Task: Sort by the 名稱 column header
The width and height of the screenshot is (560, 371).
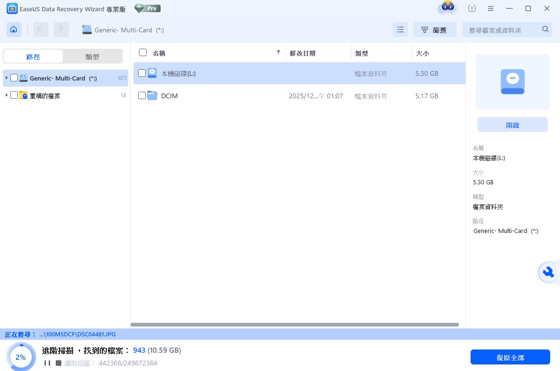Action: pyautogui.click(x=159, y=53)
